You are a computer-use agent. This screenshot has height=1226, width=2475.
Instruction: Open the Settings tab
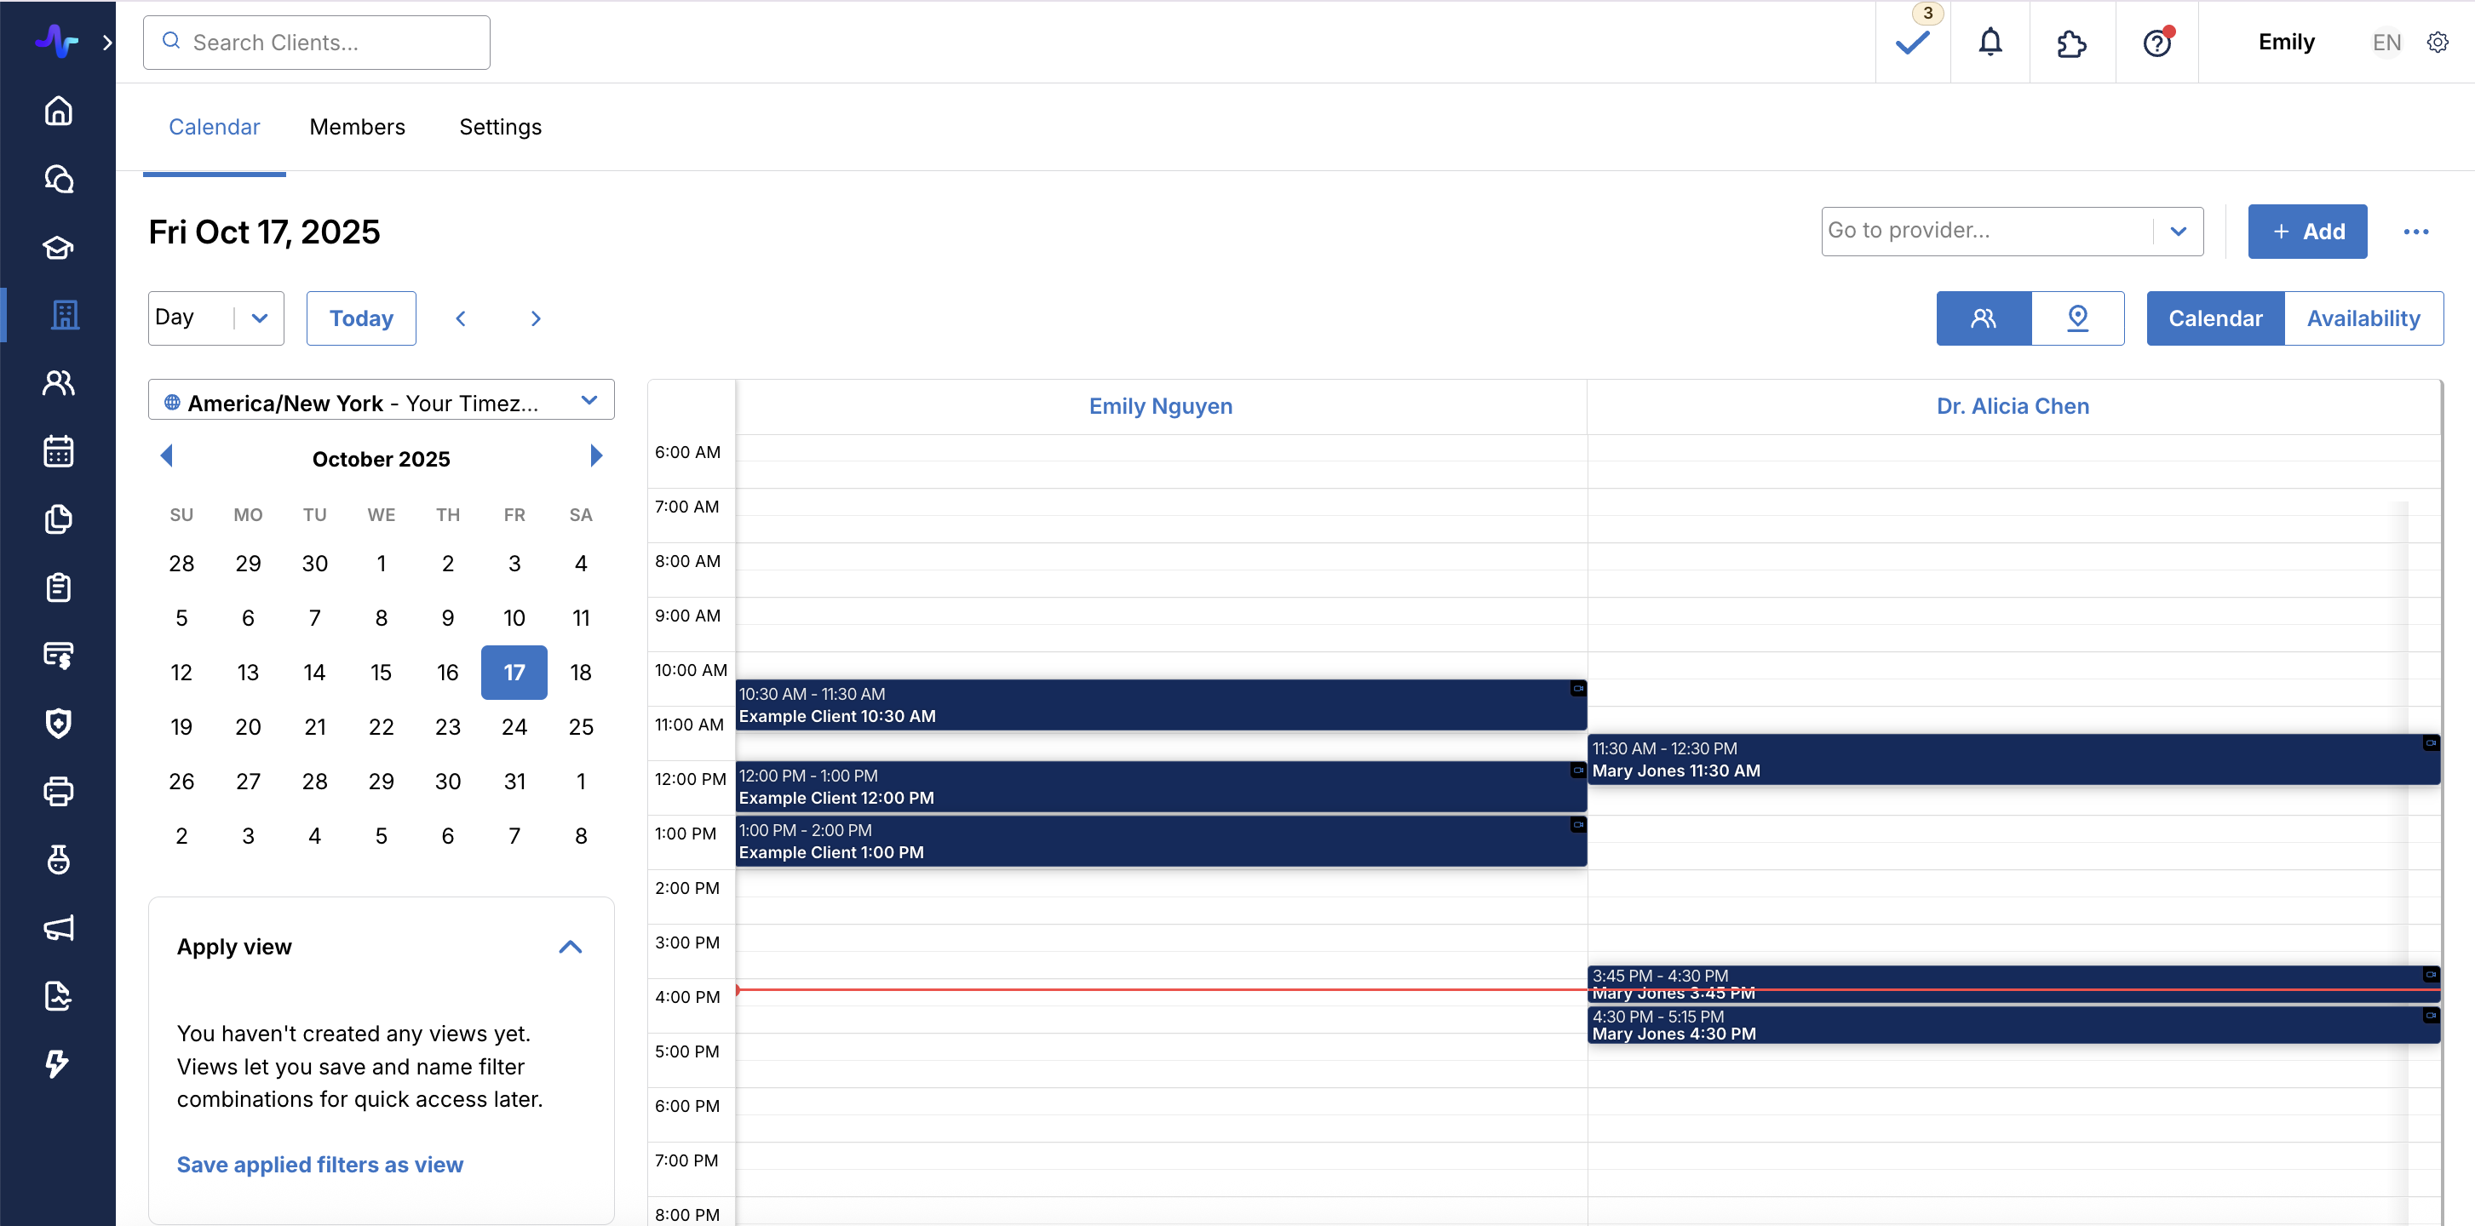500,127
